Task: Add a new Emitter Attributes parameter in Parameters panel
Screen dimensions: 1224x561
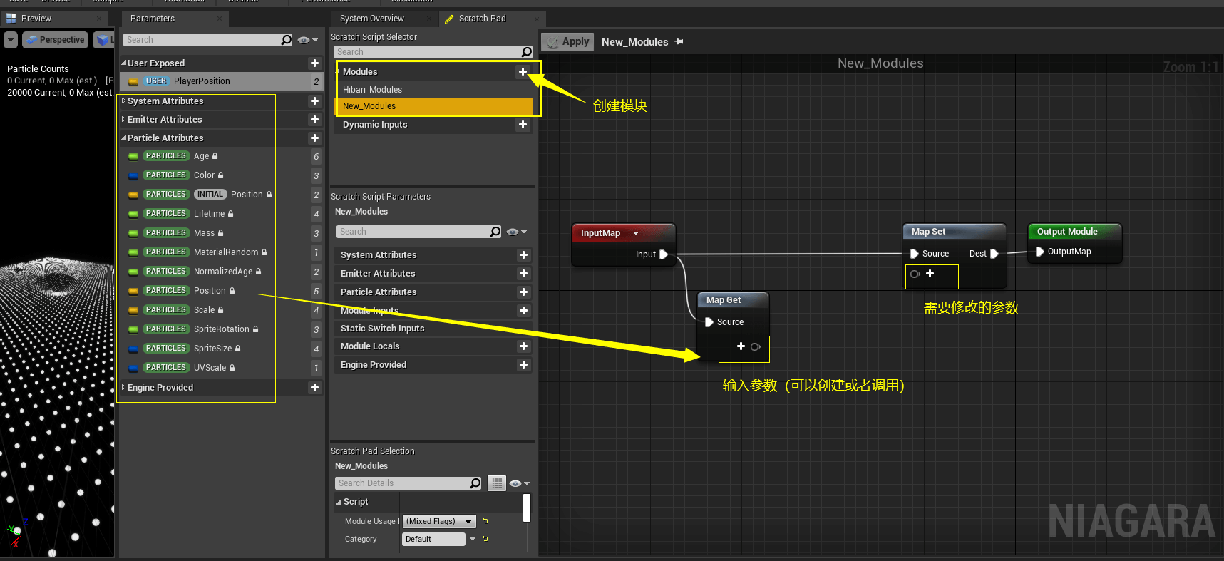Action: tap(314, 120)
